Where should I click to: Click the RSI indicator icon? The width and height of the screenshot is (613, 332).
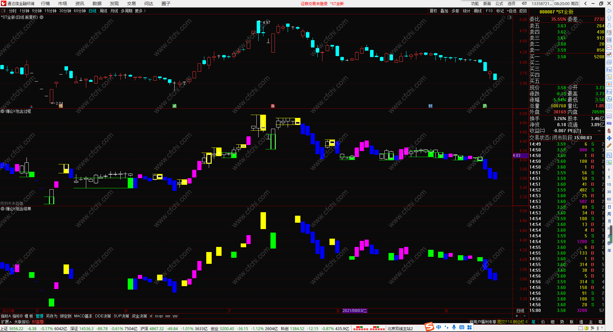click(x=609, y=123)
